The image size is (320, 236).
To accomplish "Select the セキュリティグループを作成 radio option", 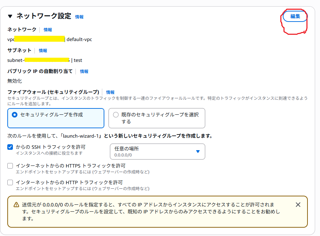I will (15, 115).
